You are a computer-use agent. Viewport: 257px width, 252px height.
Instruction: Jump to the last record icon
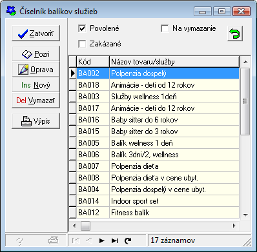pyautogui.click(x=115, y=240)
